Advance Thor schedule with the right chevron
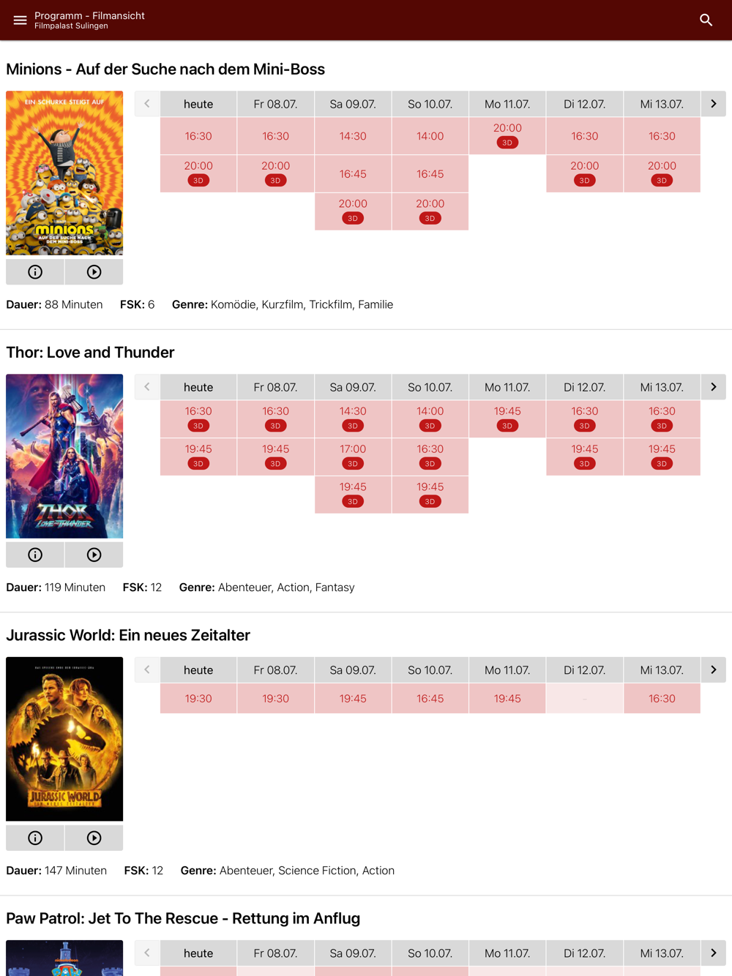This screenshot has height=976, width=732. click(714, 387)
